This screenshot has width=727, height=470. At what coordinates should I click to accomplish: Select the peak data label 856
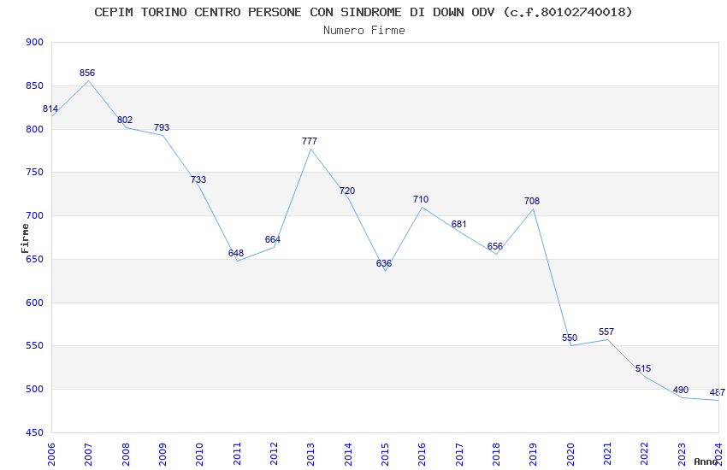pyautogui.click(x=87, y=73)
